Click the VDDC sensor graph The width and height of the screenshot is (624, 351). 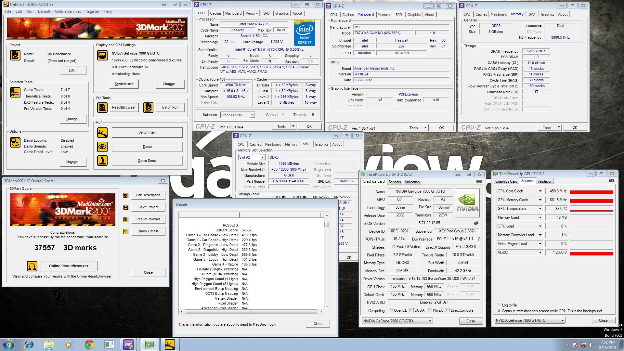(x=591, y=253)
